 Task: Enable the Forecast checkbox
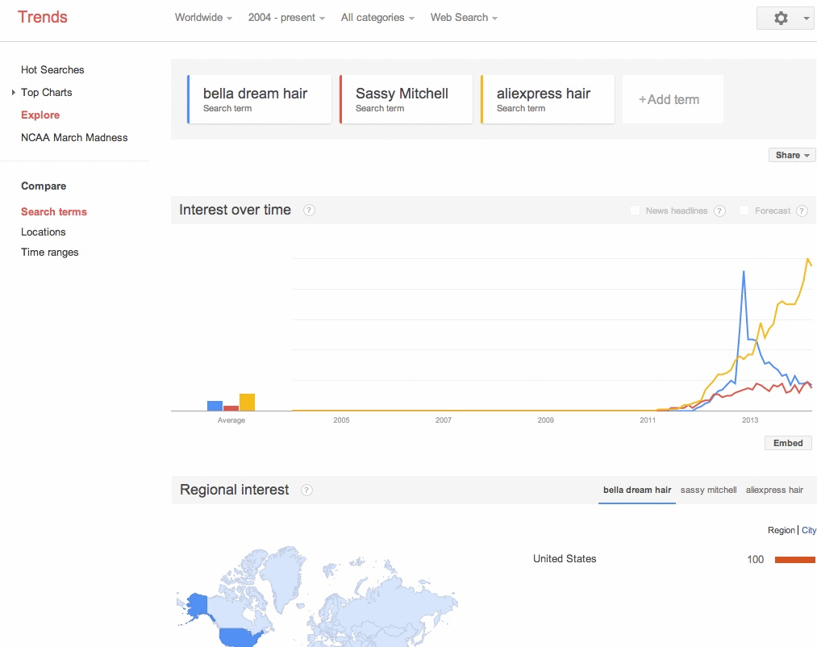744,210
